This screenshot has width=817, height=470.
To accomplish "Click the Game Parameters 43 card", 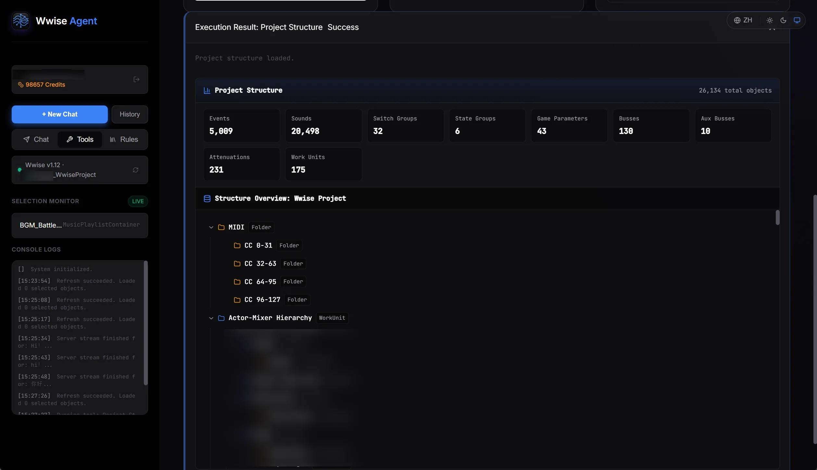I will 569,125.
